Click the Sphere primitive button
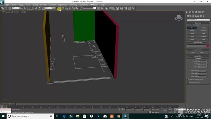 192,31
